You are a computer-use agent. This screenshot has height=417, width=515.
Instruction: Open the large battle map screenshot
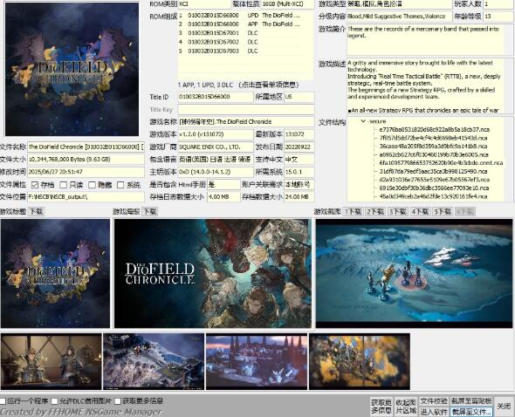point(414,273)
